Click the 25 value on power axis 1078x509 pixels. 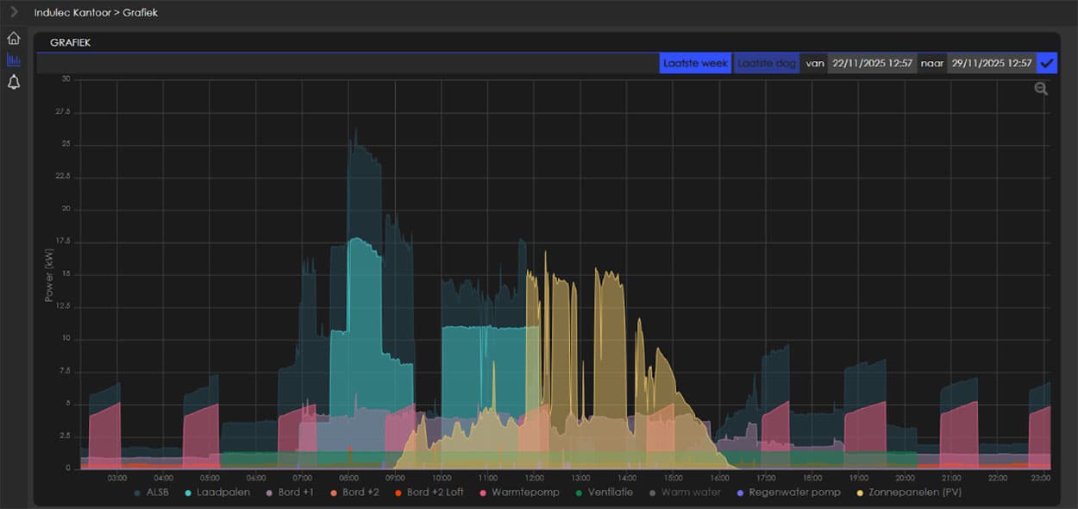pos(66,144)
